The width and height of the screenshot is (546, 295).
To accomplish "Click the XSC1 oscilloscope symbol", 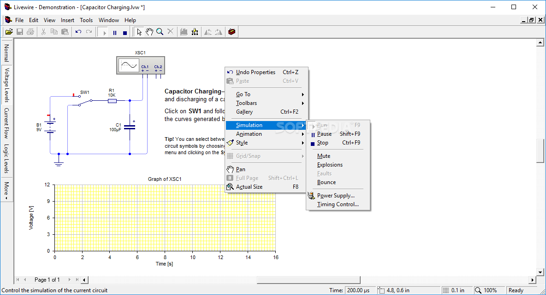I will [x=140, y=65].
